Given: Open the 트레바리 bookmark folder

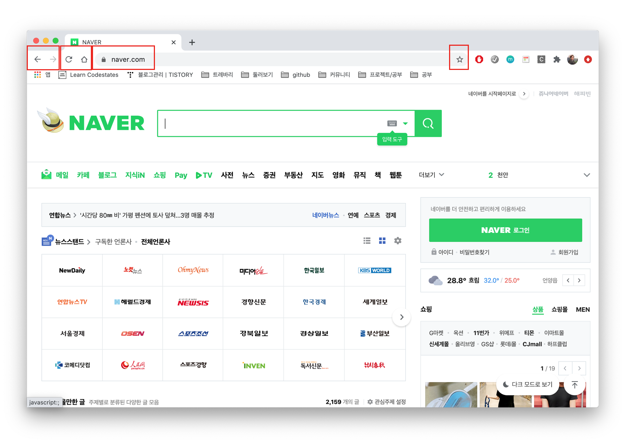Looking at the screenshot, I should click(218, 75).
